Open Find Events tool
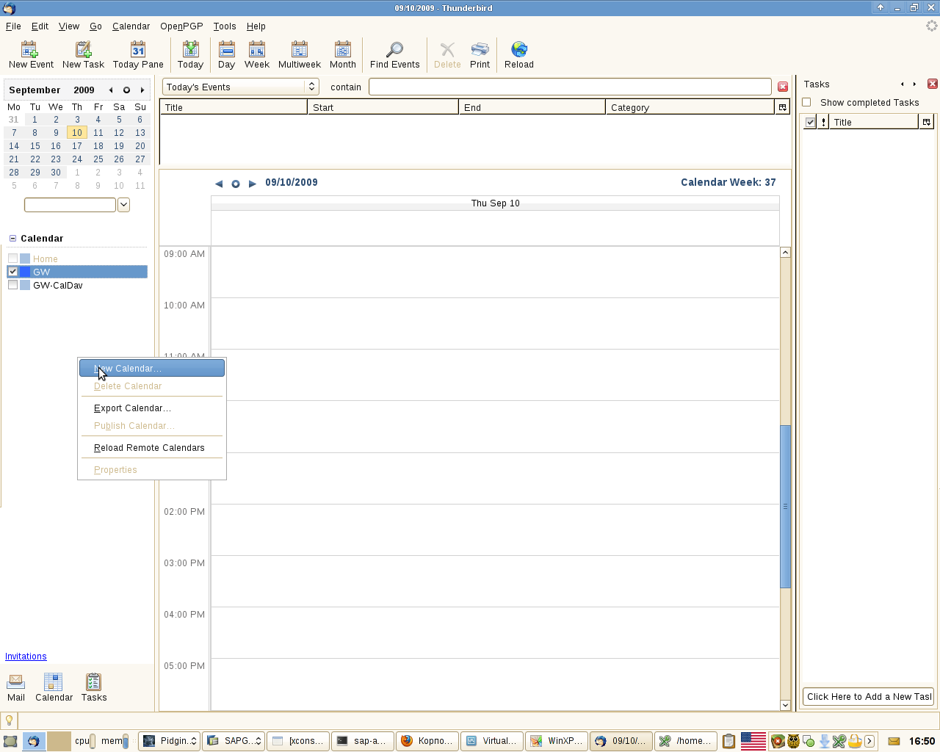The height and width of the screenshot is (752, 940). (395, 55)
